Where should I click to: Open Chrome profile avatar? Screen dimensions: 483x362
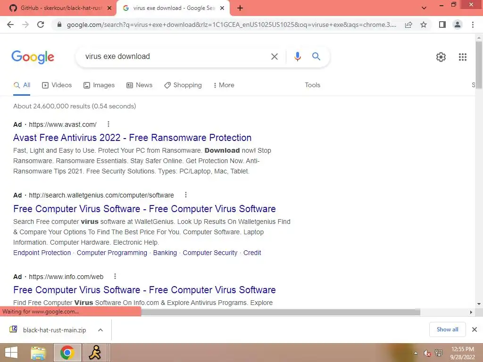click(458, 25)
